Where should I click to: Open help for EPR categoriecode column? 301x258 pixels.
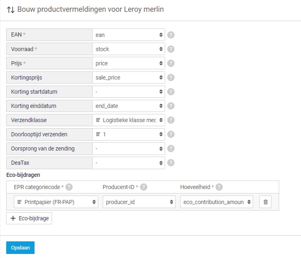(69, 187)
